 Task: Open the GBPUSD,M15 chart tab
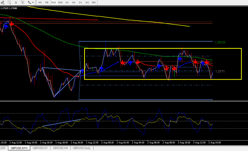coord(19,148)
